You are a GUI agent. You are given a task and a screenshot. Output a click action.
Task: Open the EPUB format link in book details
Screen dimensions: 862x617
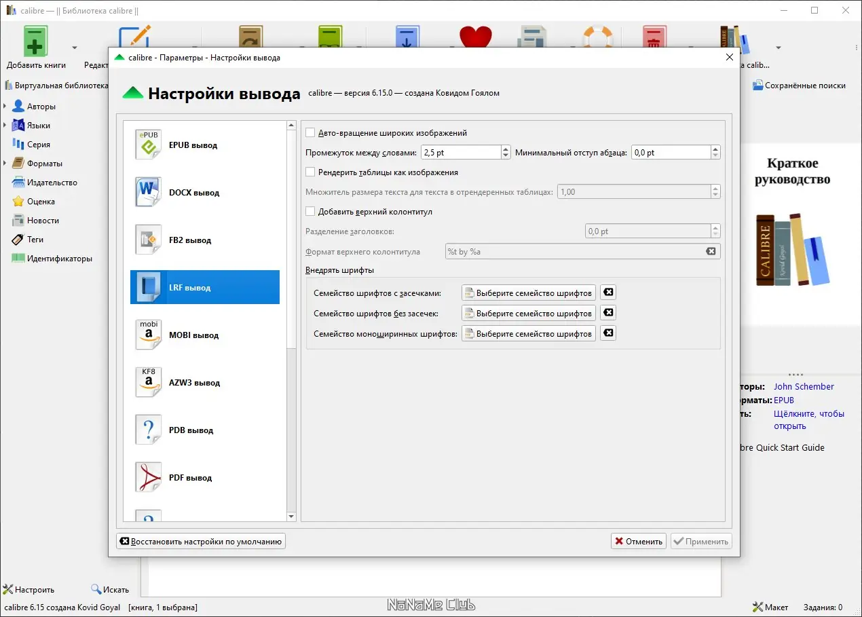click(x=784, y=400)
